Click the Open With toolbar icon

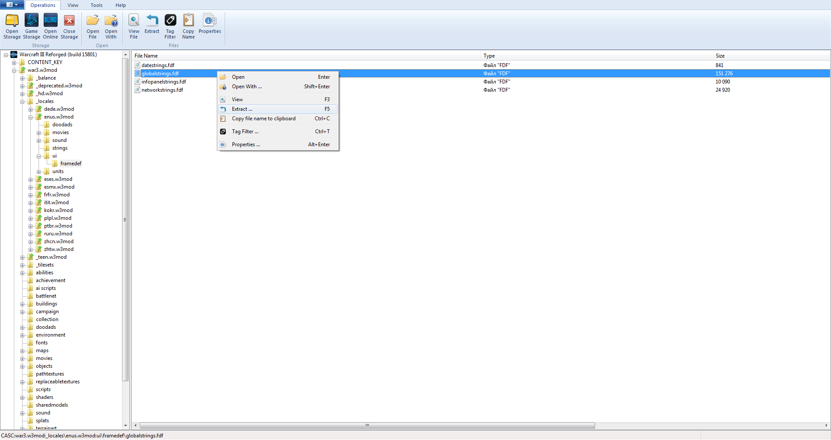tap(111, 20)
